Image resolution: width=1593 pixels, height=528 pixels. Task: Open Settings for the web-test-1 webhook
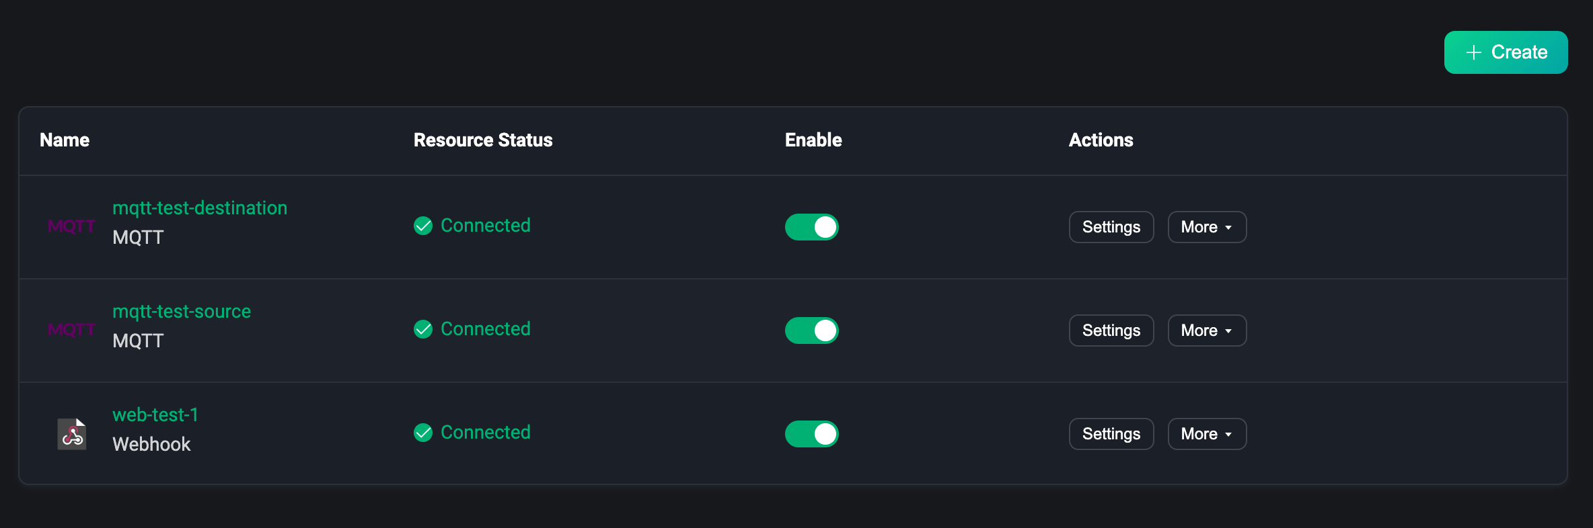(x=1111, y=434)
